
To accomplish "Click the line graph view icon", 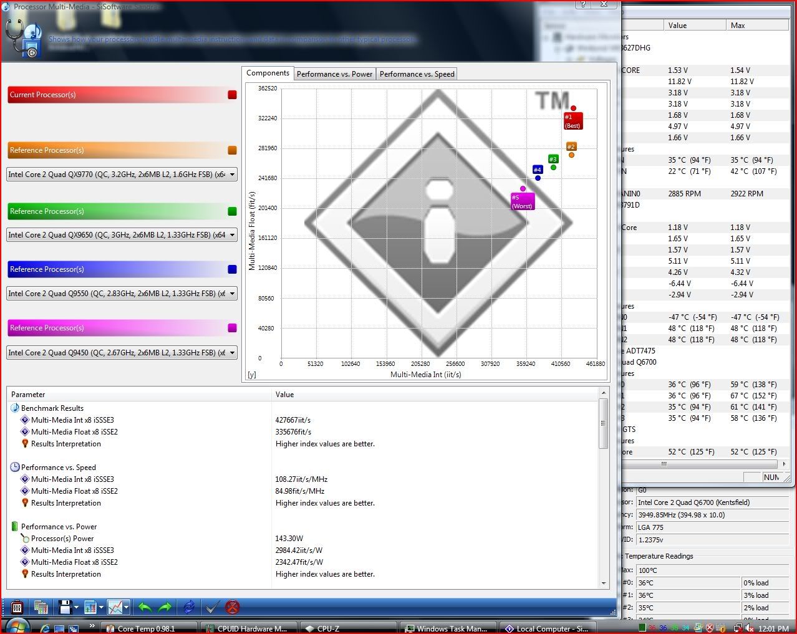I will pos(115,607).
